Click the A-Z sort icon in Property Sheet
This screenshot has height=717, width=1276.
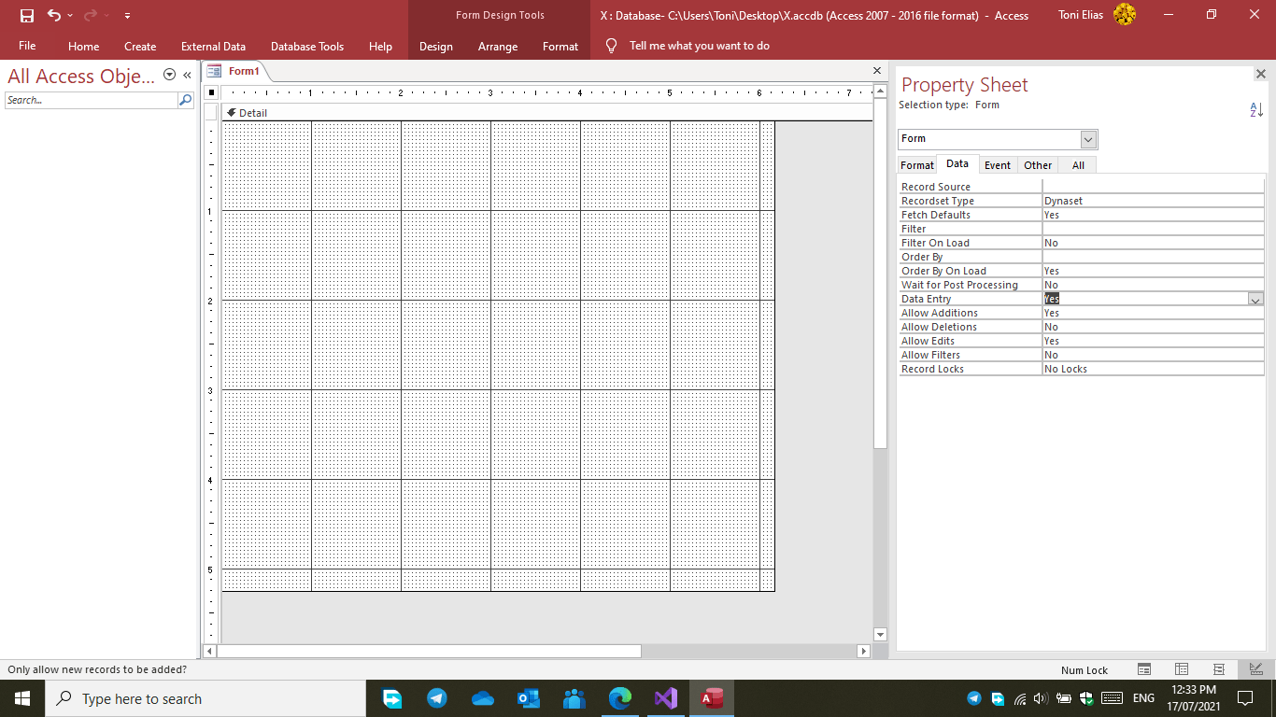click(1256, 110)
